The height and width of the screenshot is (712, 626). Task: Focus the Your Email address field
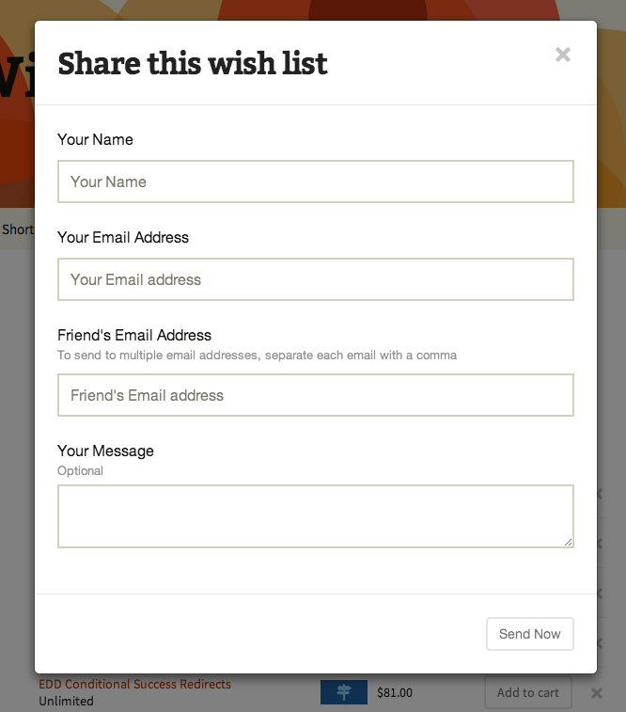click(315, 279)
